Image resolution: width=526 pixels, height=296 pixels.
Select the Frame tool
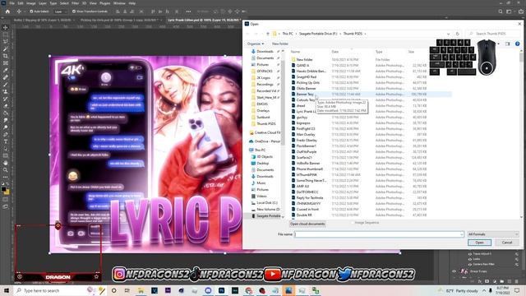click(6, 63)
